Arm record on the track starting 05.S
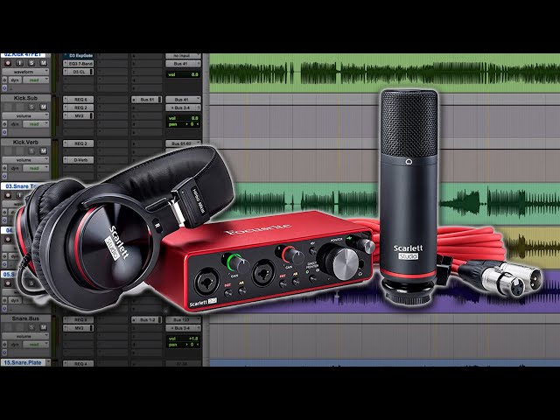Viewport: 560px width, 420px height. pyautogui.click(x=8, y=283)
